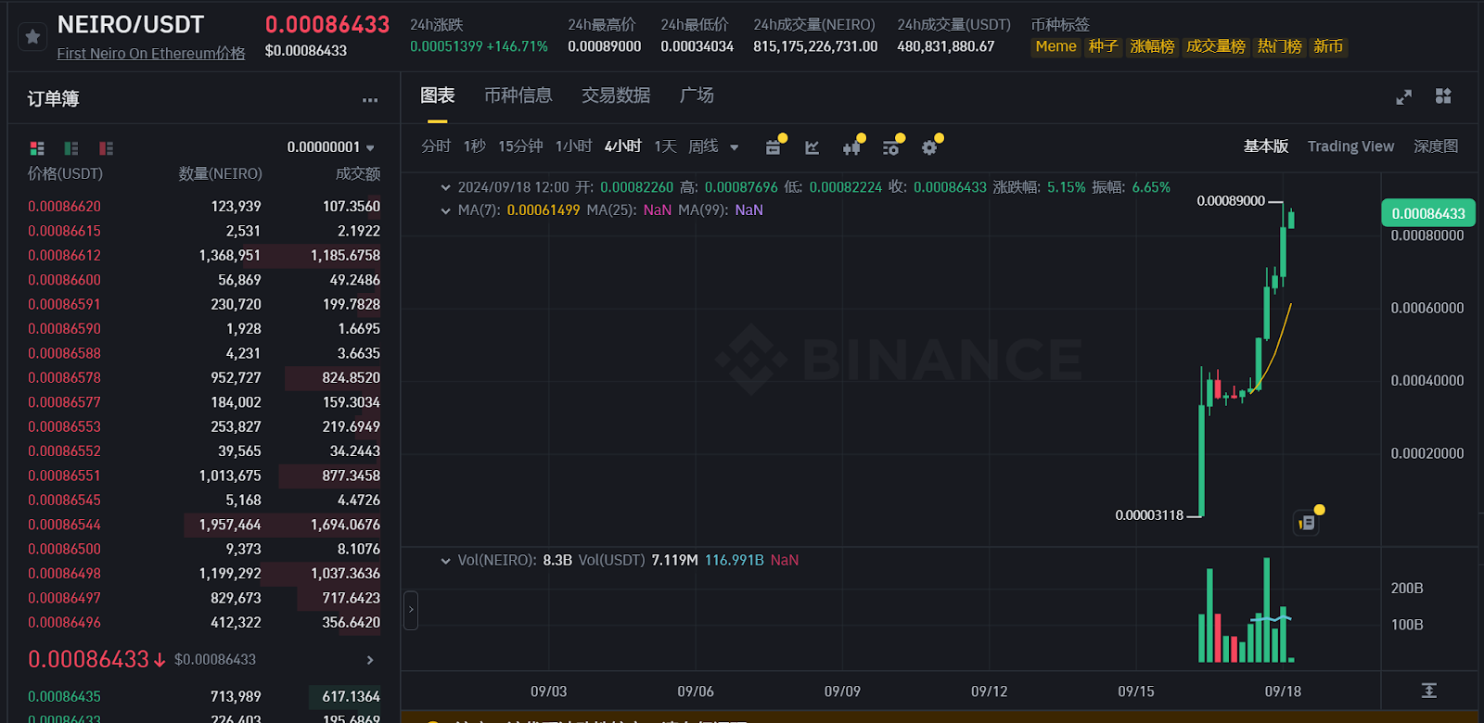Switch to 交易数据 tab
1484x723 pixels.
[x=616, y=95]
